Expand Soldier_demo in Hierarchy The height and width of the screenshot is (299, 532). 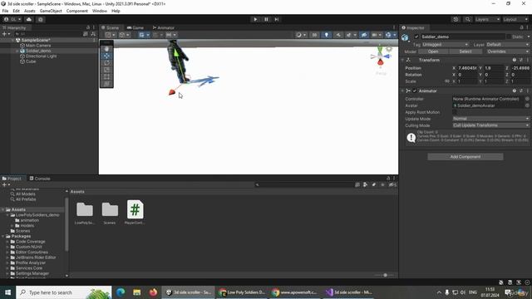pyautogui.click(x=17, y=51)
